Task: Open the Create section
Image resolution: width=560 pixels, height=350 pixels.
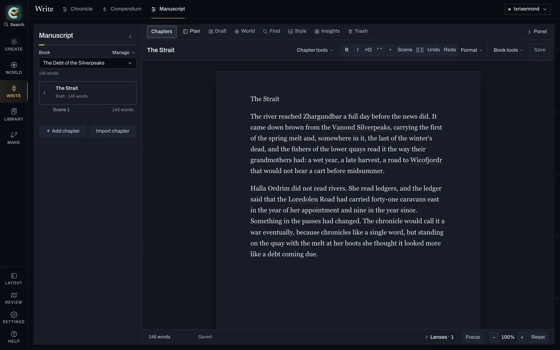Action: pyautogui.click(x=14, y=45)
